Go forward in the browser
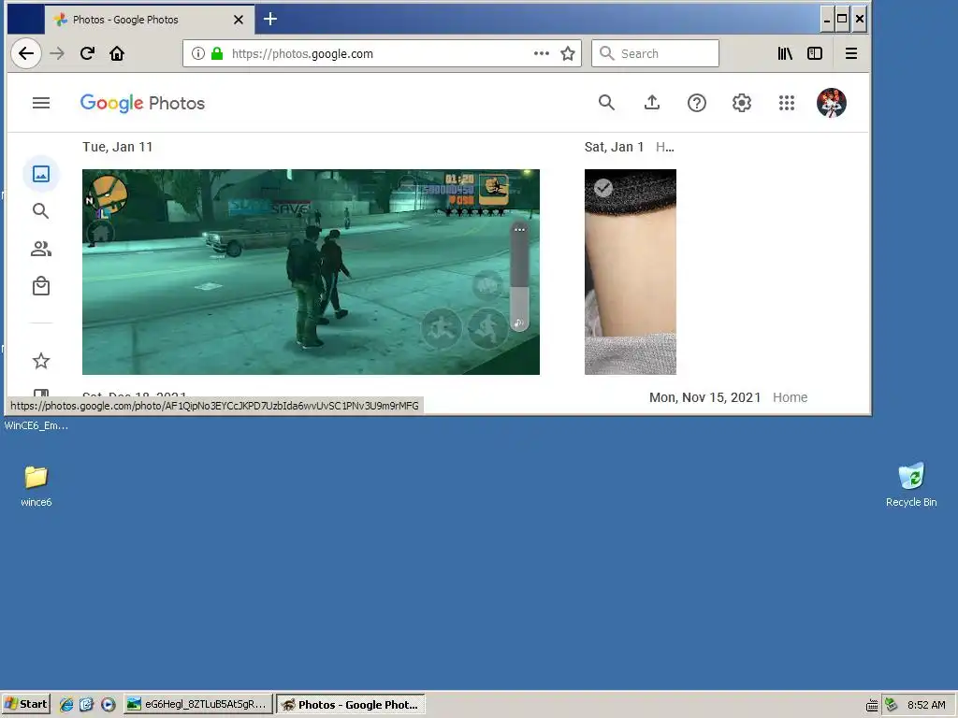 57,53
